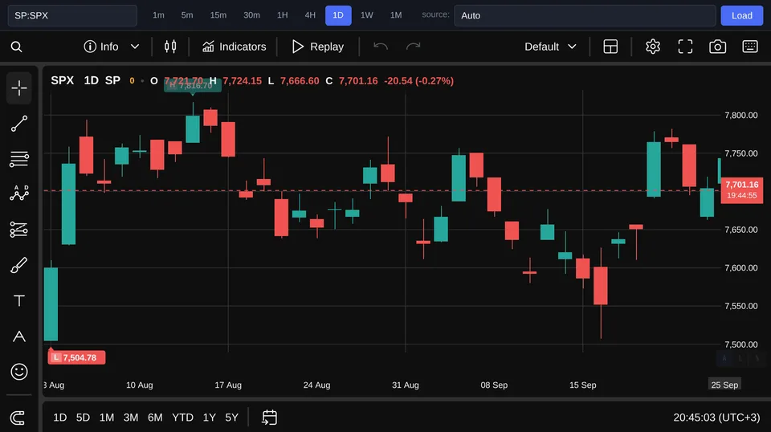Click the source Auto input field
The width and height of the screenshot is (771, 432).
pyautogui.click(x=585, y=15)
